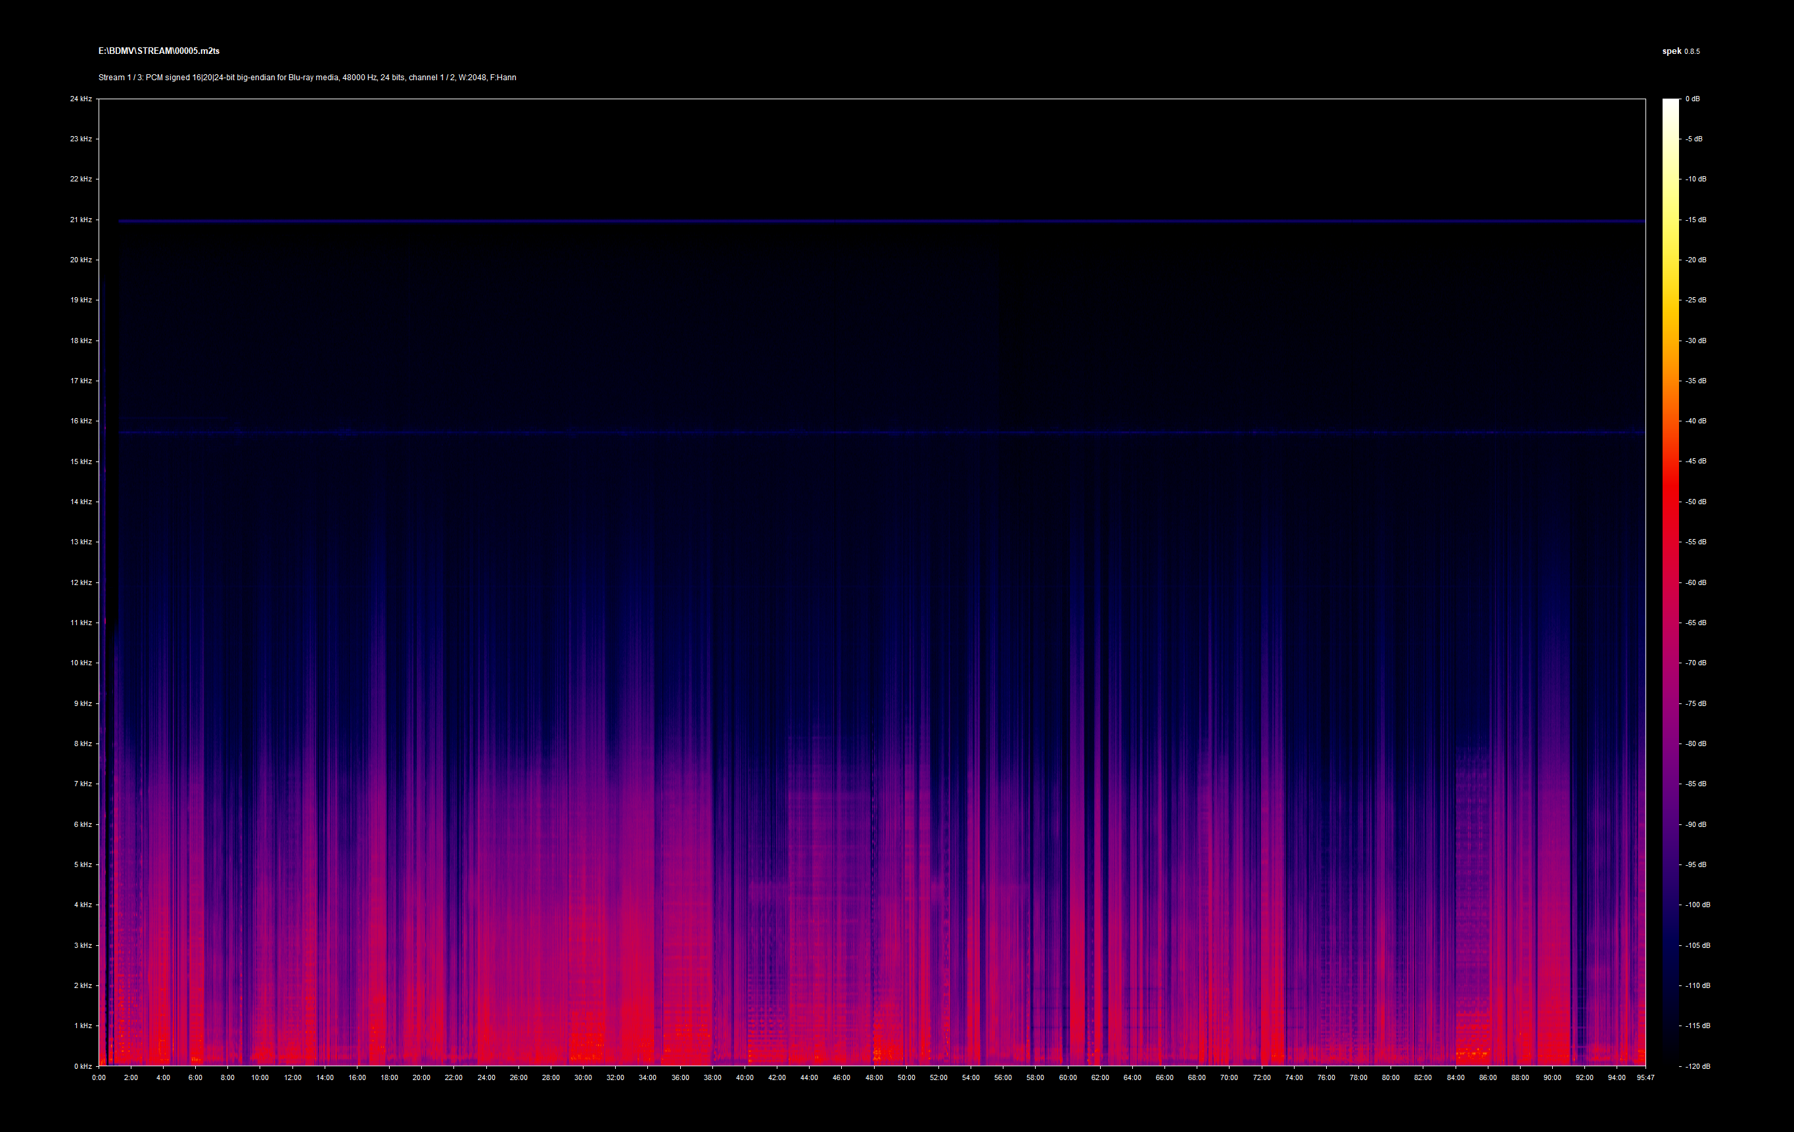Click the faint horizontal line near 15.7 kHz in the spectrogram
This screenshot has width=1794, height=1132.
(871, 433)
